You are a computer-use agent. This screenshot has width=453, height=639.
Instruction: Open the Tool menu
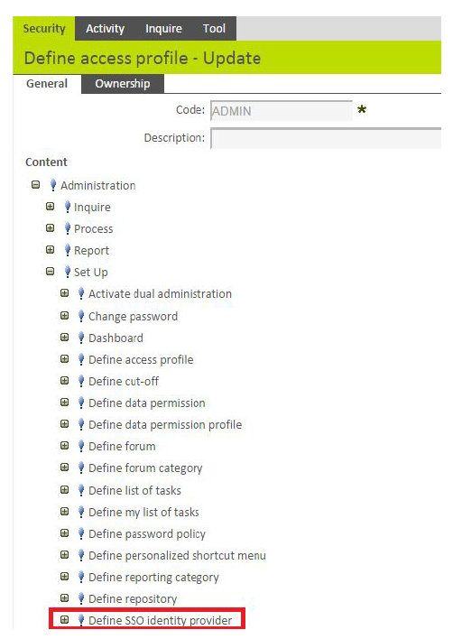pos(214,29)
